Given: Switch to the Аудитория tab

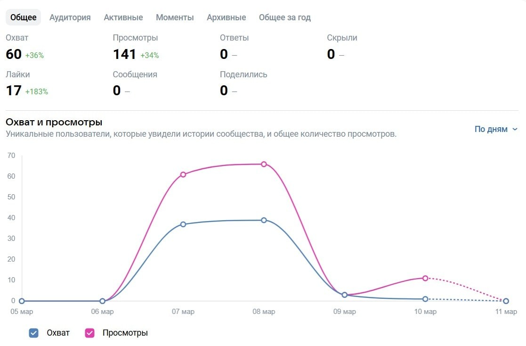Looking at the screenshot, I should click(x=70, y=17).
